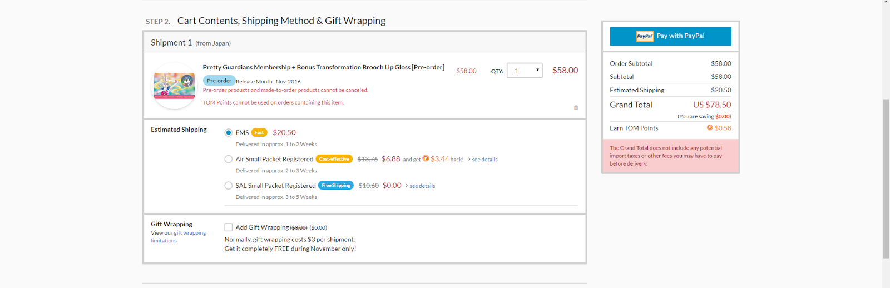The height and width of the screenshot is (288, 890).
Task: Open see details for SAL Small Packet
Action: pos(422,186)
